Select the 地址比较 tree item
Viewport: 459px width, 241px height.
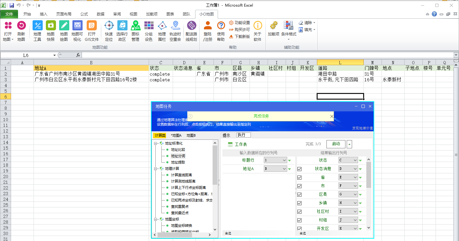pos(178,150)
